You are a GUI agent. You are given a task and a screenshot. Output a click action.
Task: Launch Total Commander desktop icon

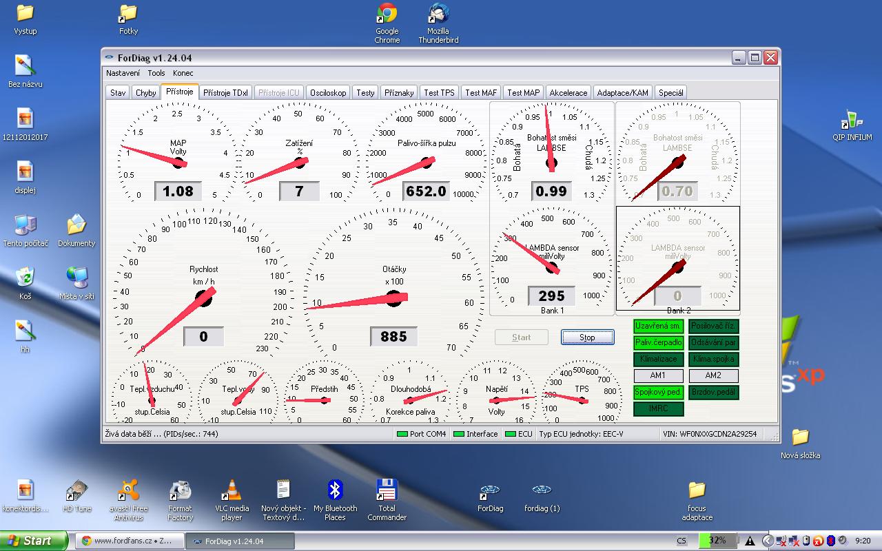(x=387, y=492)
